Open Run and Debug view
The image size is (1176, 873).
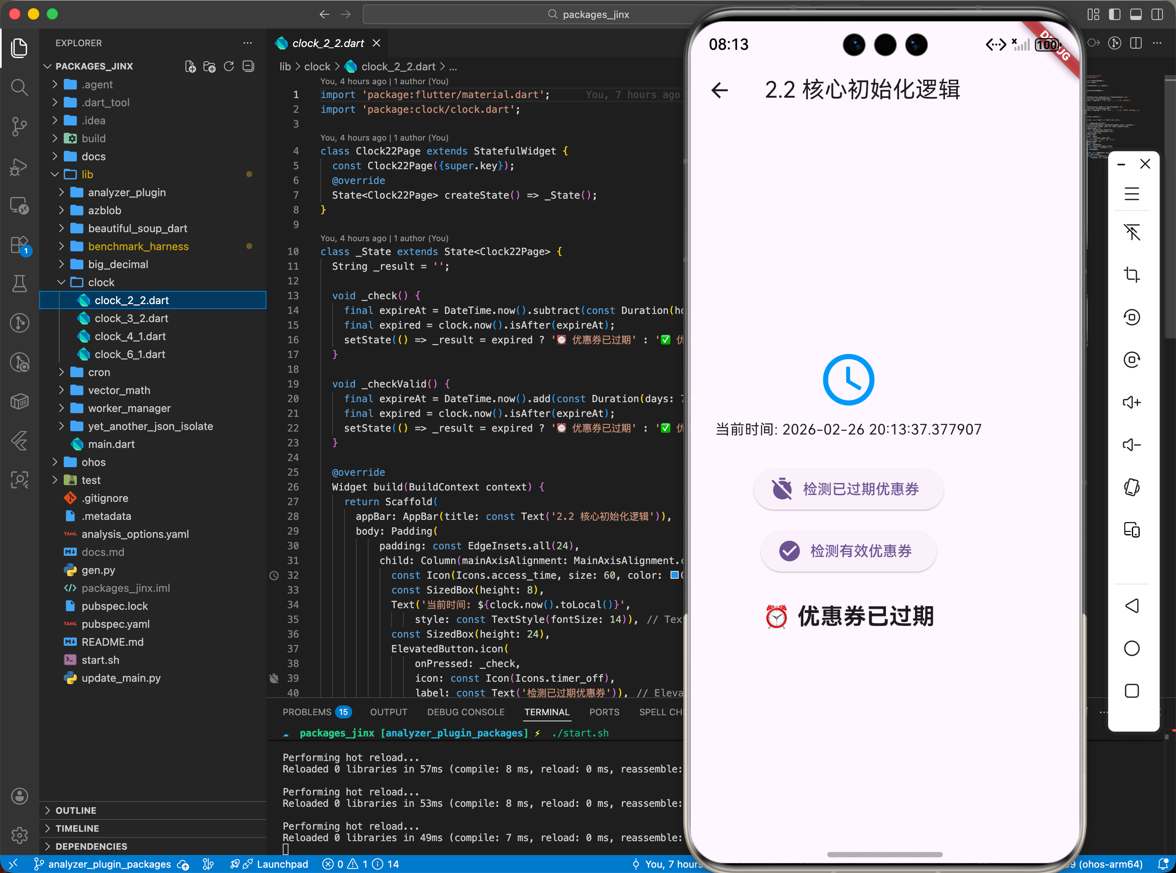click(x=19, y=166)
